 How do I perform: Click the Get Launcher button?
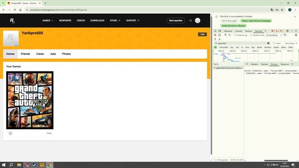(x=176, y=21)
